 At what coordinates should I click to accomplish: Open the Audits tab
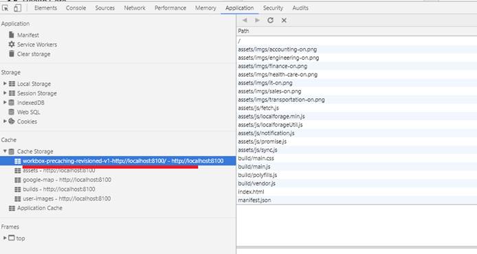click(300, 8)
